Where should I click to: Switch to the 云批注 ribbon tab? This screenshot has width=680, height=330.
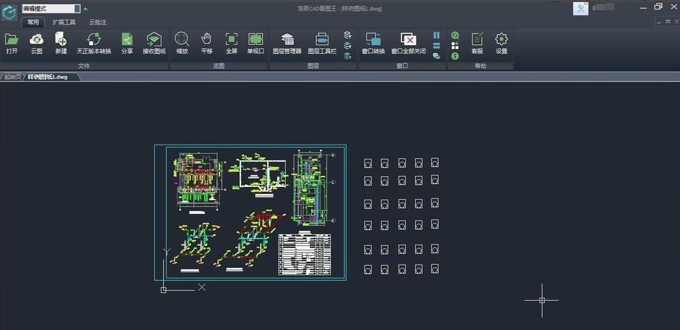click(98, 22)
